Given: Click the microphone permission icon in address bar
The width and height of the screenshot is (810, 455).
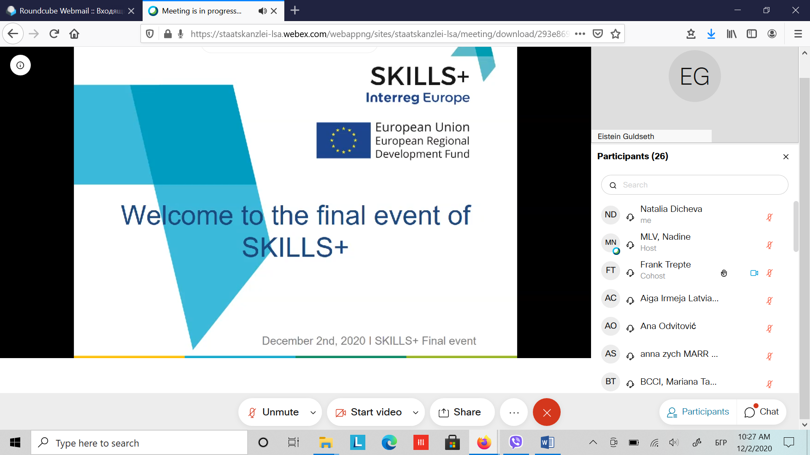Looking at the screenshot, I should pyautogui.click(x=181, y=34).
